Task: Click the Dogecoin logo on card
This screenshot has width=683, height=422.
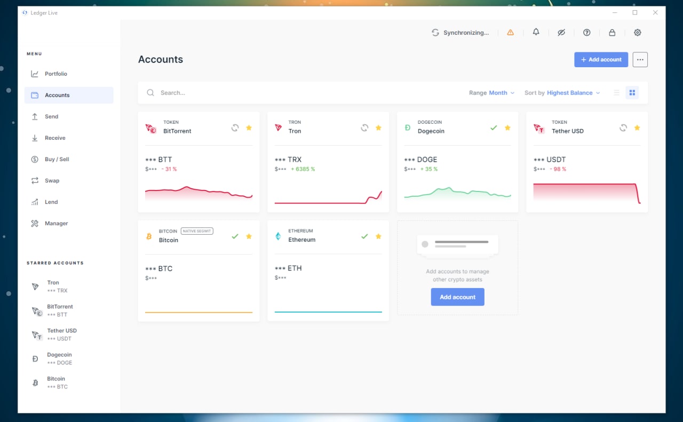Action: 408,128
